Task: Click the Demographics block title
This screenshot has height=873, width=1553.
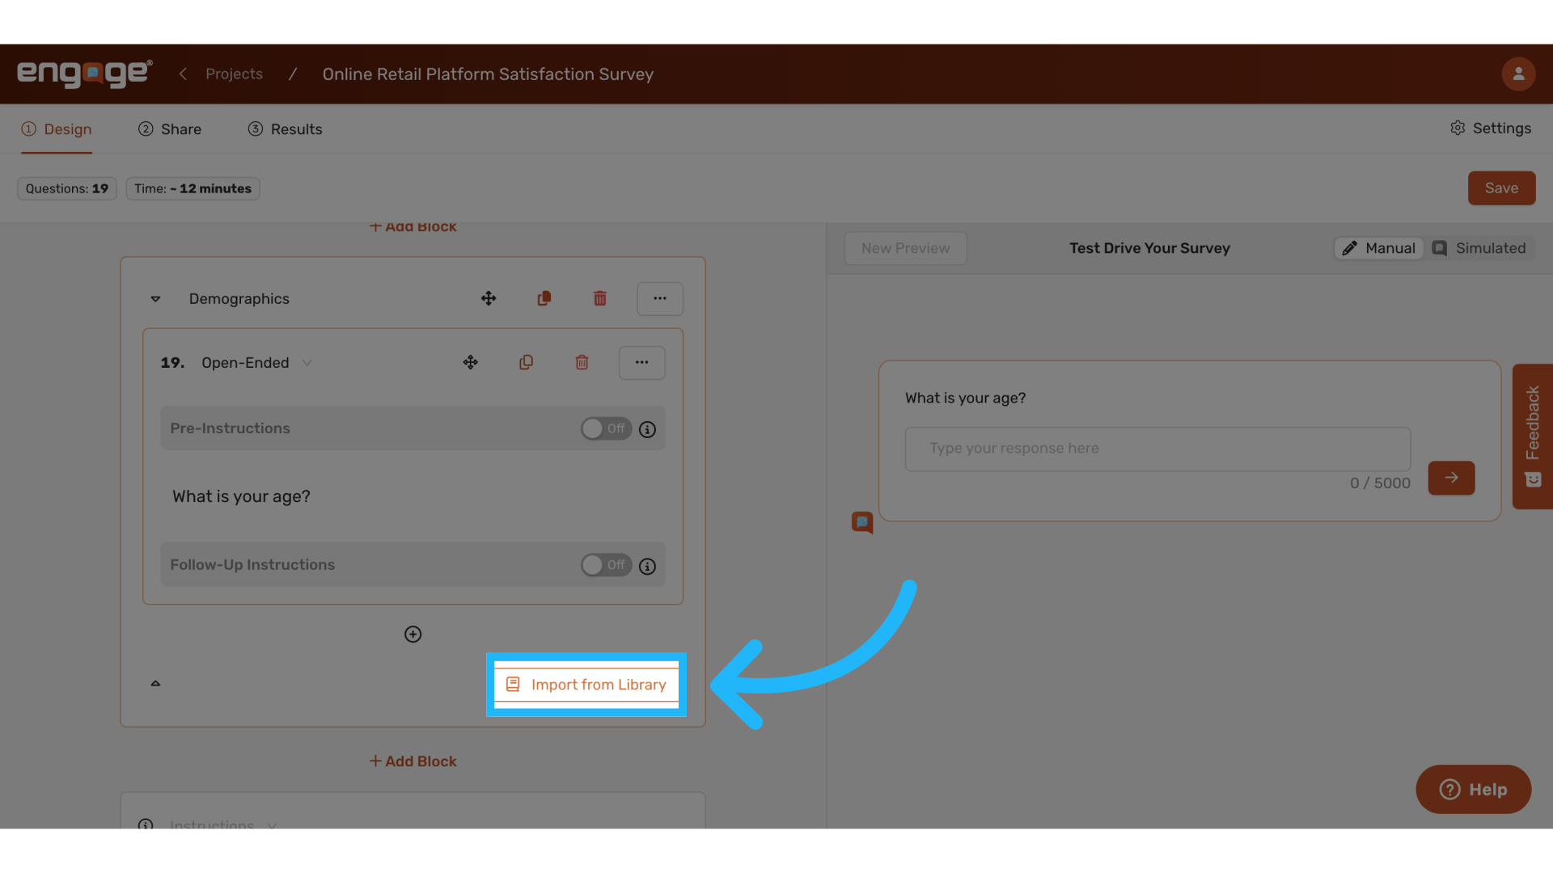Action: pyautogui.click(x=239, y=299)
